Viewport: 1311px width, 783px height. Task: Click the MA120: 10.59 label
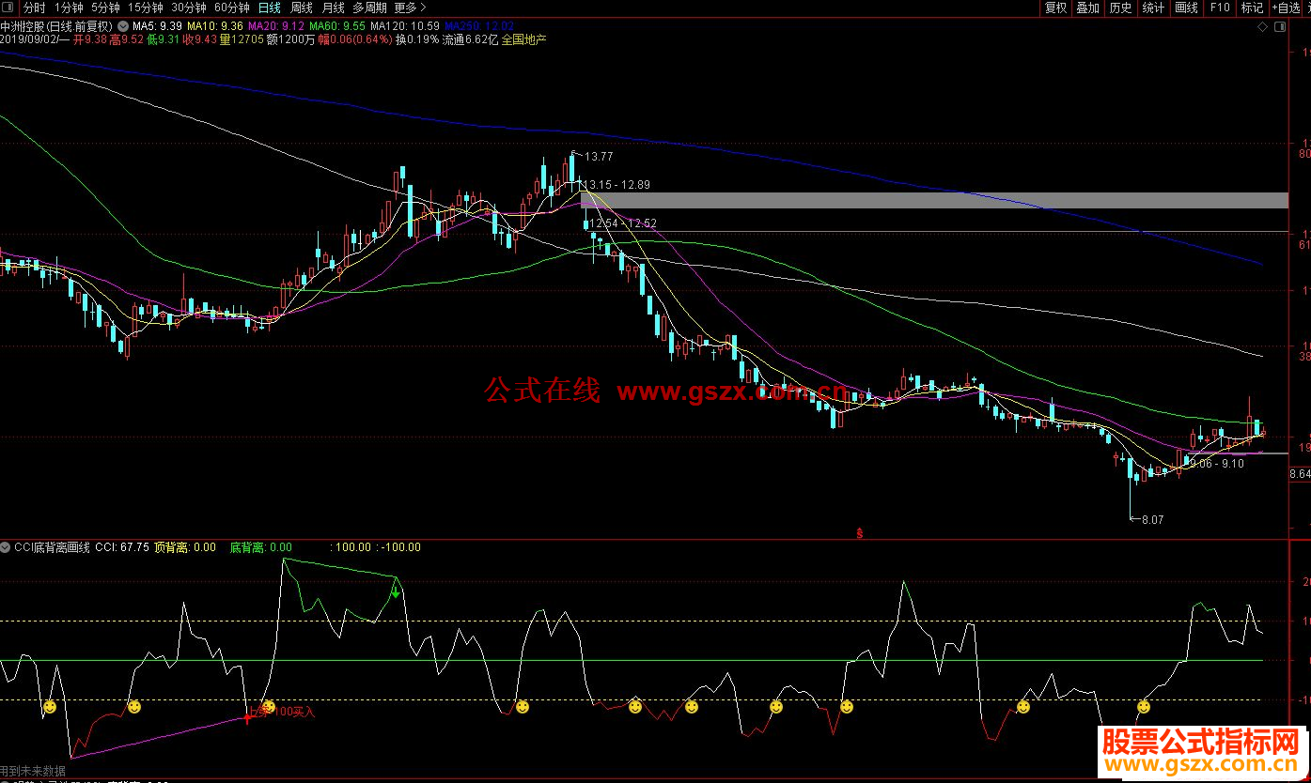pyautogui.click(x=404, y=26)
